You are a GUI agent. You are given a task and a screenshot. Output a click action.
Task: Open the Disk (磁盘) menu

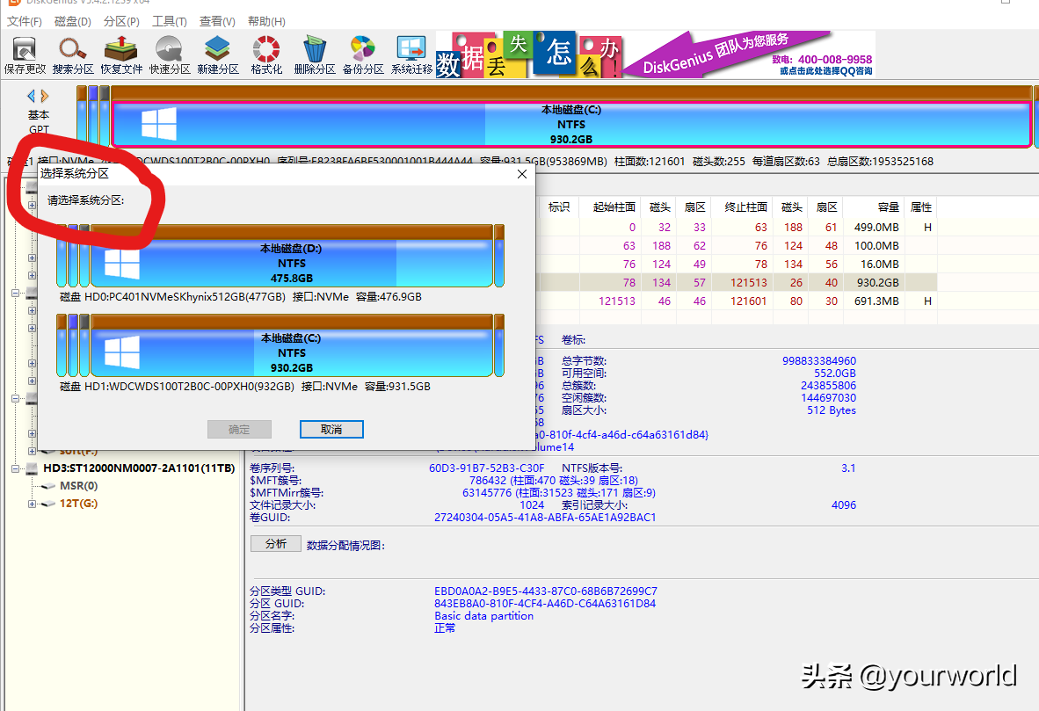pyautogui.click(x=72, y=21)
